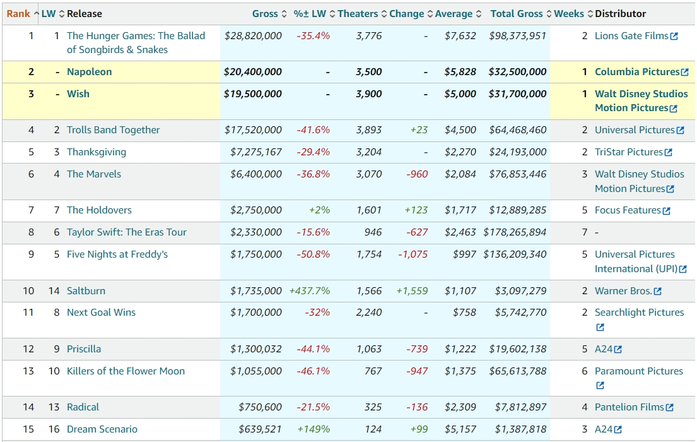Select the 3,900 theaters cell
The image size is (697, 442).
[369, 94]
